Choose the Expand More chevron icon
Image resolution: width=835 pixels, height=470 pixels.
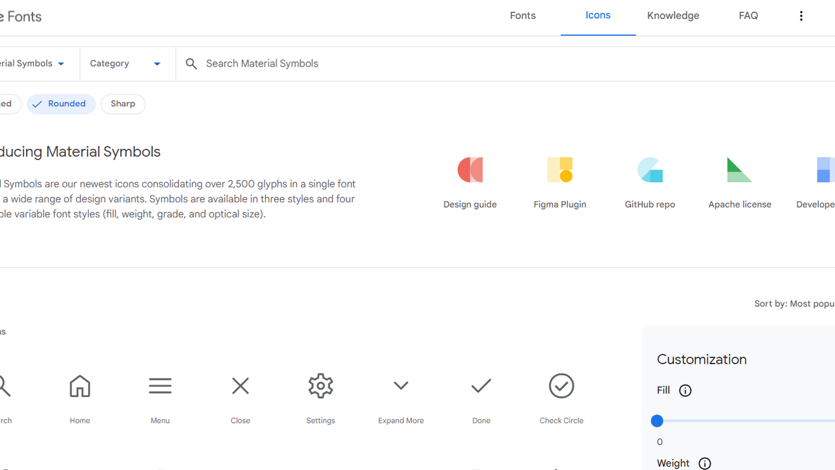click(x=401, y=386)
